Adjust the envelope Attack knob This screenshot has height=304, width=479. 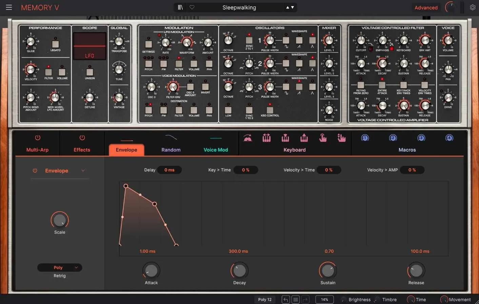pos(151,270)
